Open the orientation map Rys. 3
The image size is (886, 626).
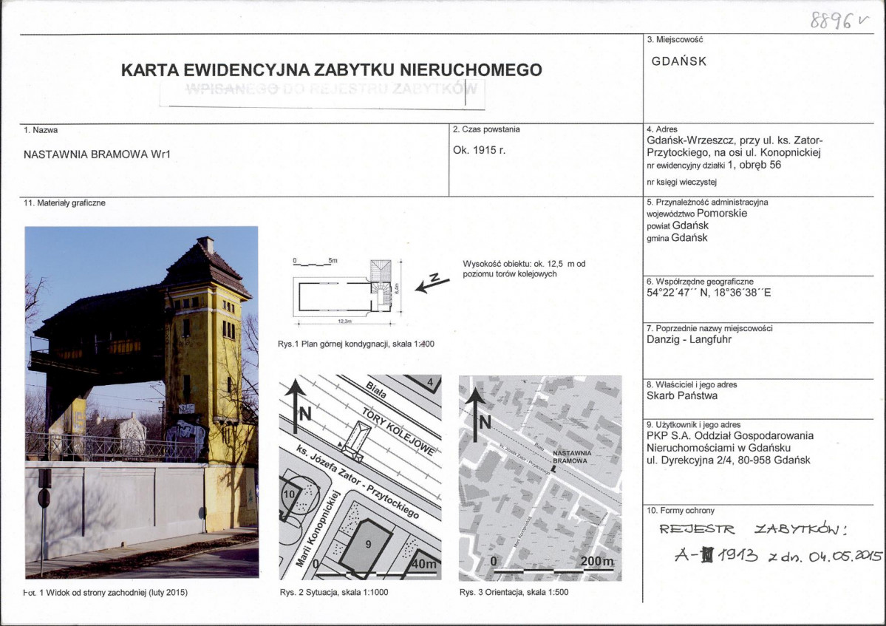click(540, 478)
